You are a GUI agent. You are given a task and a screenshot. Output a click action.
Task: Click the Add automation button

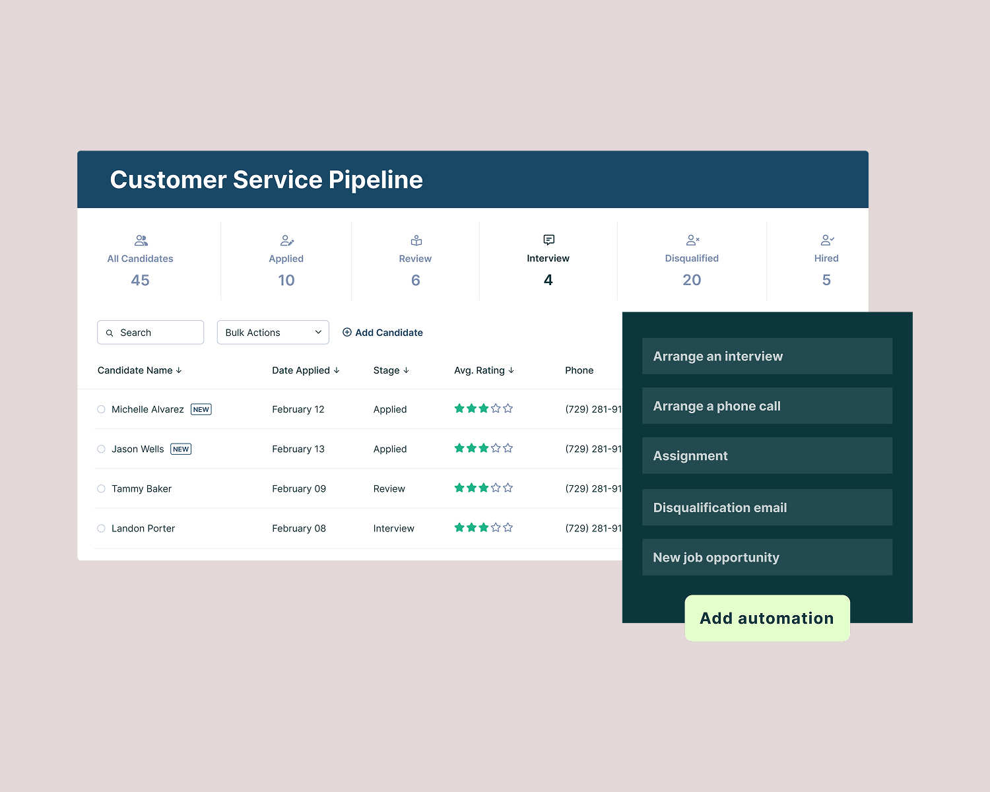pos(767,618)
